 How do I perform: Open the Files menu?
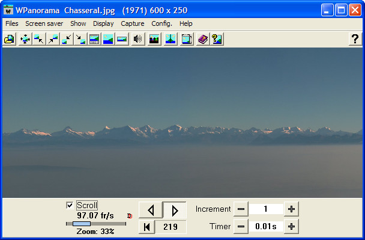click(11, 23)
